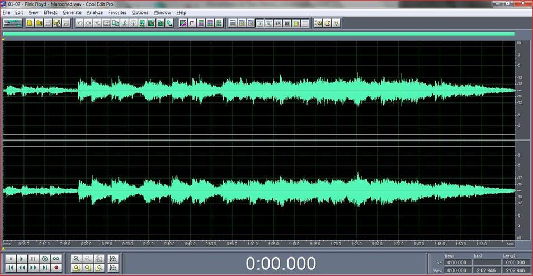Zoom to right edge of selection
Screen dimensions: 533x276
(99, 268)
